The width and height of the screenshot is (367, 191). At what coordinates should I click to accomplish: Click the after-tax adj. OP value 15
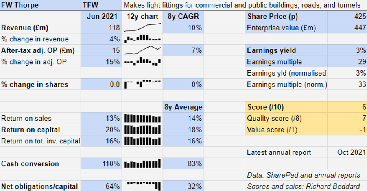click(101, 50)
